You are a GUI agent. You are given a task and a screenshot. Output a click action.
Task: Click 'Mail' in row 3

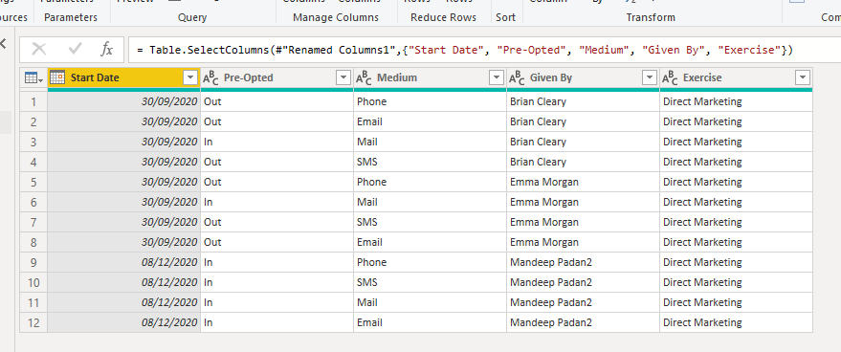367,142
